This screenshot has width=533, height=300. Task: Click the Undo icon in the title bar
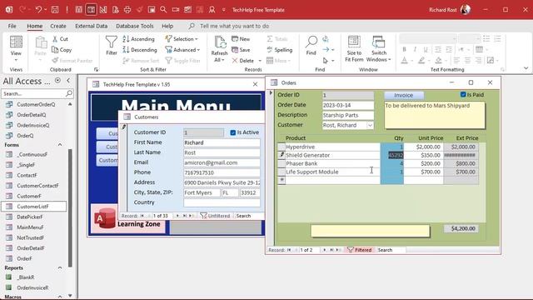[x=38, y=9]
